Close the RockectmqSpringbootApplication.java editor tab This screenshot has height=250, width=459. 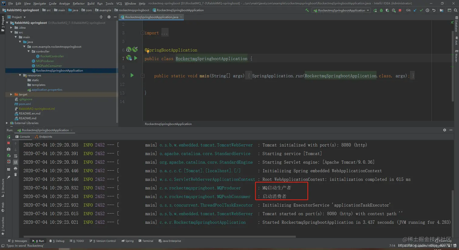181,17
